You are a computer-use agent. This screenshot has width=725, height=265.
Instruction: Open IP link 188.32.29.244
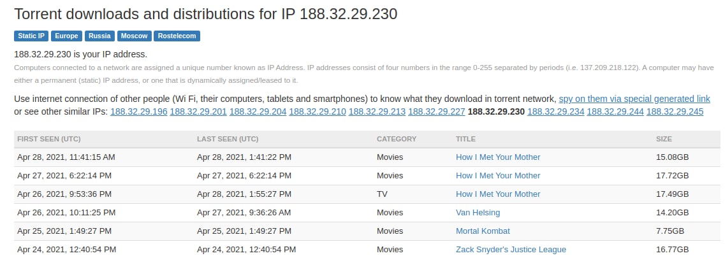pos(615,111)
